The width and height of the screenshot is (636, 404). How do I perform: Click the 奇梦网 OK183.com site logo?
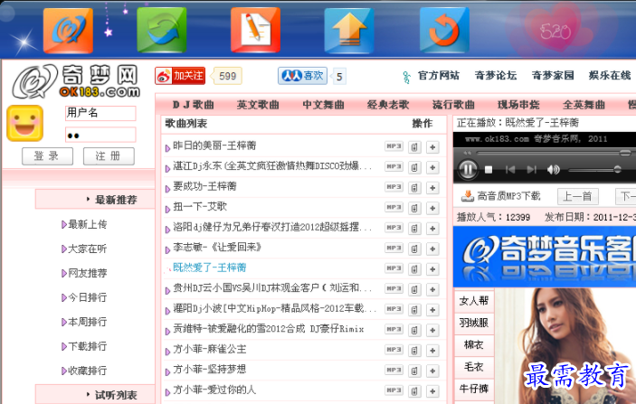pos(76,81)
